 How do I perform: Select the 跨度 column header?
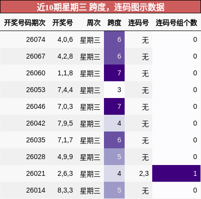[x=114, y=23]
